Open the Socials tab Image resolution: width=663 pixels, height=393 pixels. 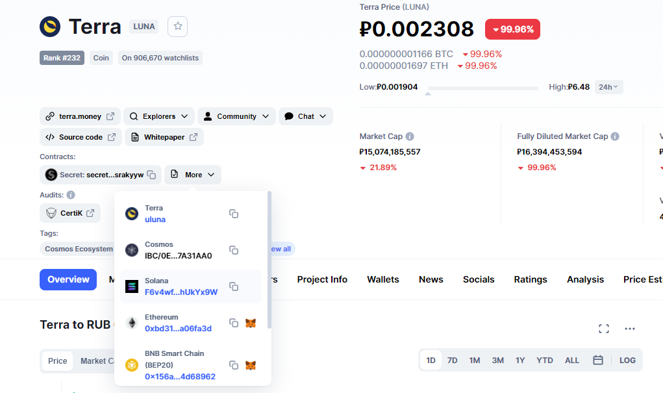479,279
